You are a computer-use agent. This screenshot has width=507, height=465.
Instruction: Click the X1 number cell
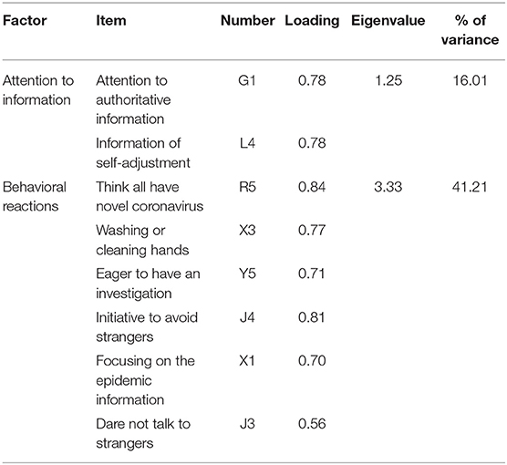(x=247, y=361)
